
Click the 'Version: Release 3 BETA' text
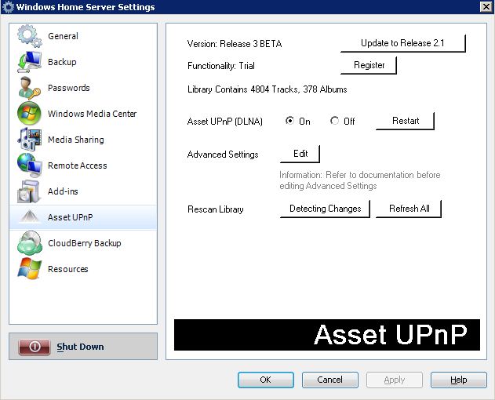pos(235,44)
